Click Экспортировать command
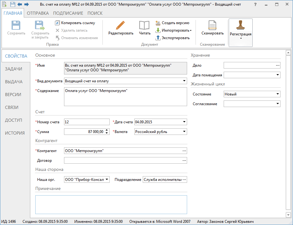Viewport: 293px width, 225px height. (172, 38)
